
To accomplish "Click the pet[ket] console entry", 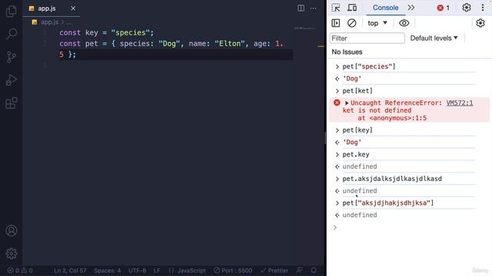I will [x=357, y=90].
